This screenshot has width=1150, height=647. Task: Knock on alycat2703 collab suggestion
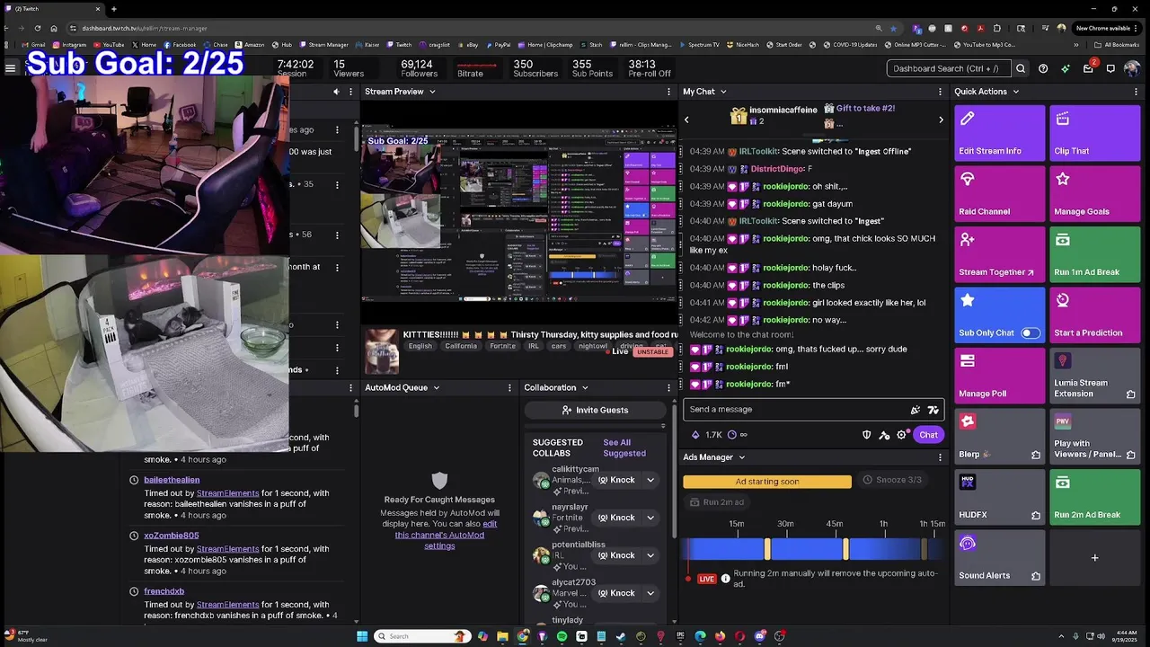point(616,593)
